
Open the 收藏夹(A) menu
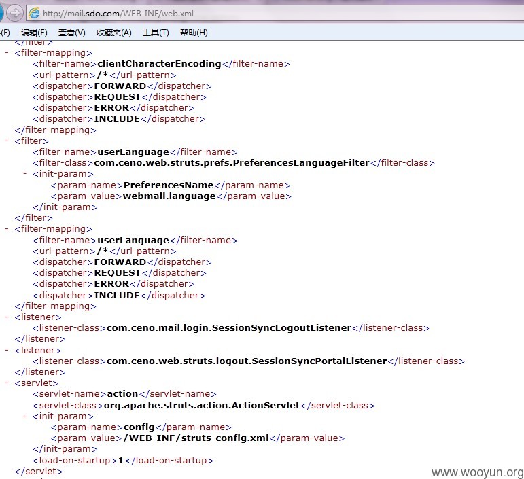point(114,33)
